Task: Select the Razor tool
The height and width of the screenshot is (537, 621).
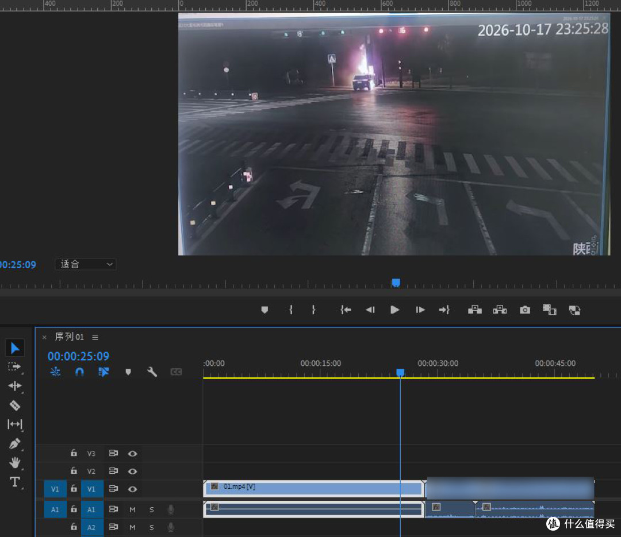Action: (x=14, y=405)
